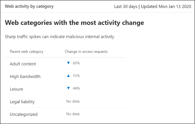Sort by Change in access requests header
Viewport: 195px width, 124px height.
[x=86, y=52]
